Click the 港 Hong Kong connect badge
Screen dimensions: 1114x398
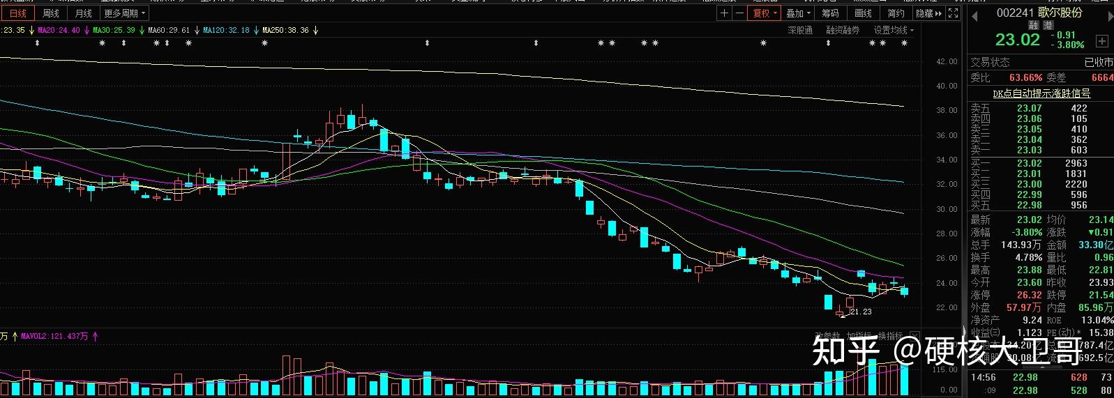coord(1048,25)
